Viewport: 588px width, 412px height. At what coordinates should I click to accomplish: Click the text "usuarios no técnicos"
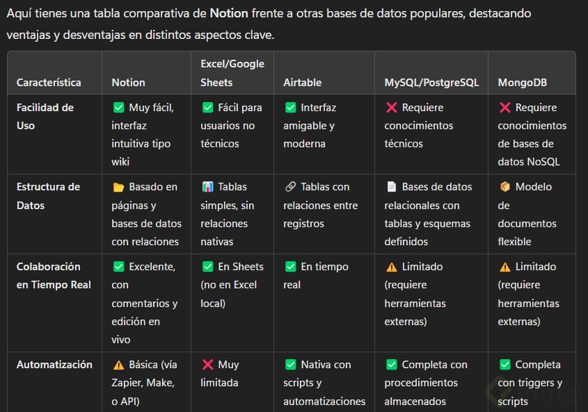[x=228, y=135]
